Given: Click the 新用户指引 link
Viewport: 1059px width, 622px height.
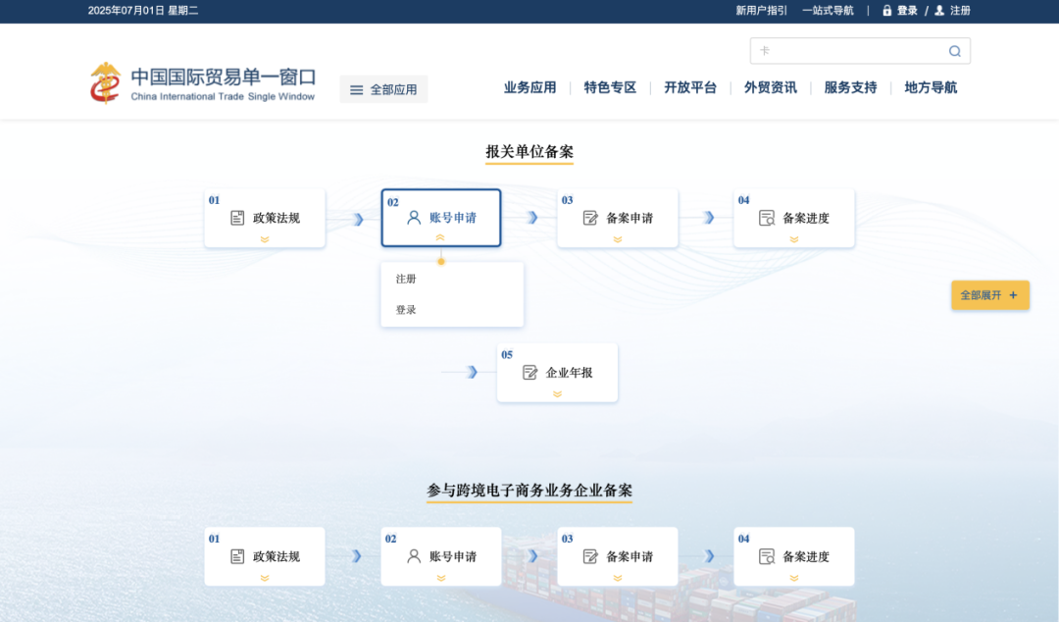Looking at the screenshot, I should pyautogui.click(x=760, y=10).
